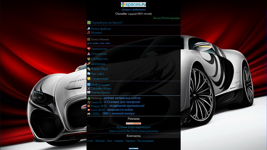Screen dimensions: 267x150
Task: Open Форум (894) link
Action: click(100, 69)
